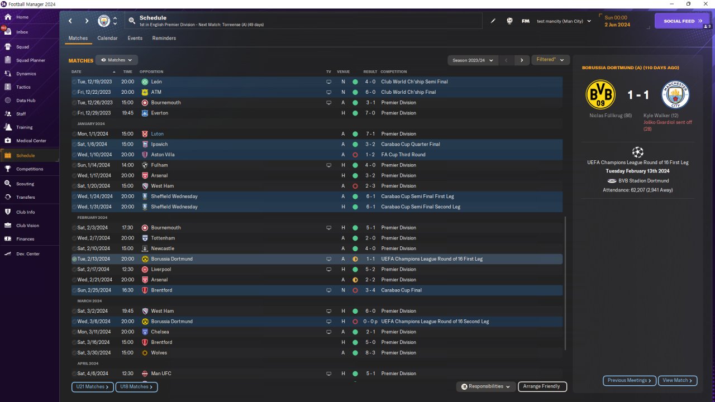This screenshot has width=715, height=402.
Task: Switch to the Matches tab
Action: (x=78, y=39)
